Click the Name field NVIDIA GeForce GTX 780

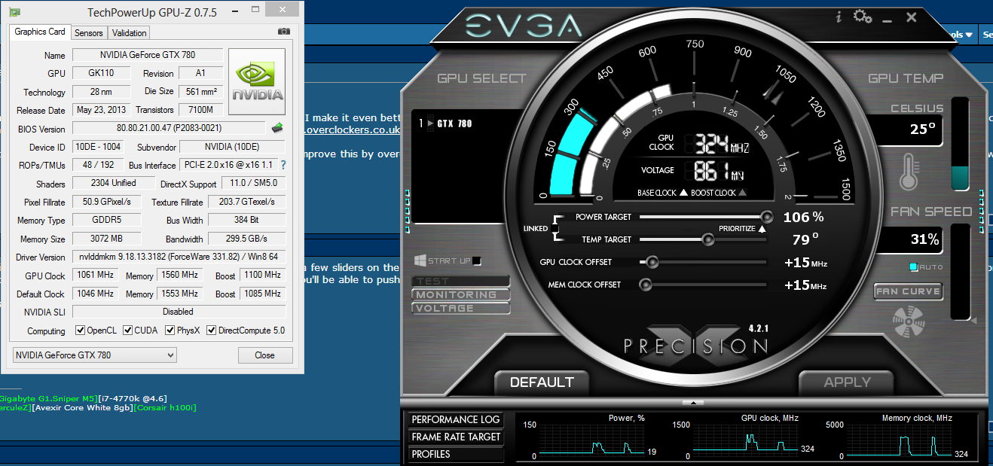pyautogui.click(x=148, y=55)
